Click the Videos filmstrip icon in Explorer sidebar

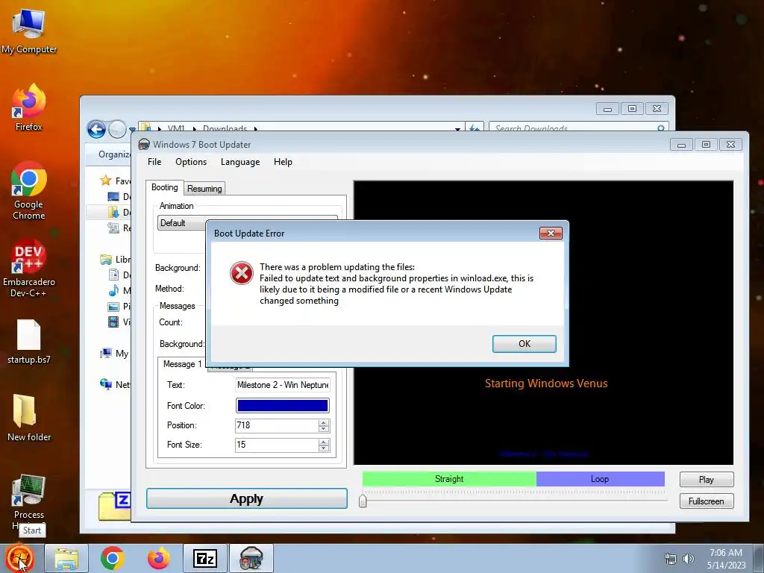point(113,322)
